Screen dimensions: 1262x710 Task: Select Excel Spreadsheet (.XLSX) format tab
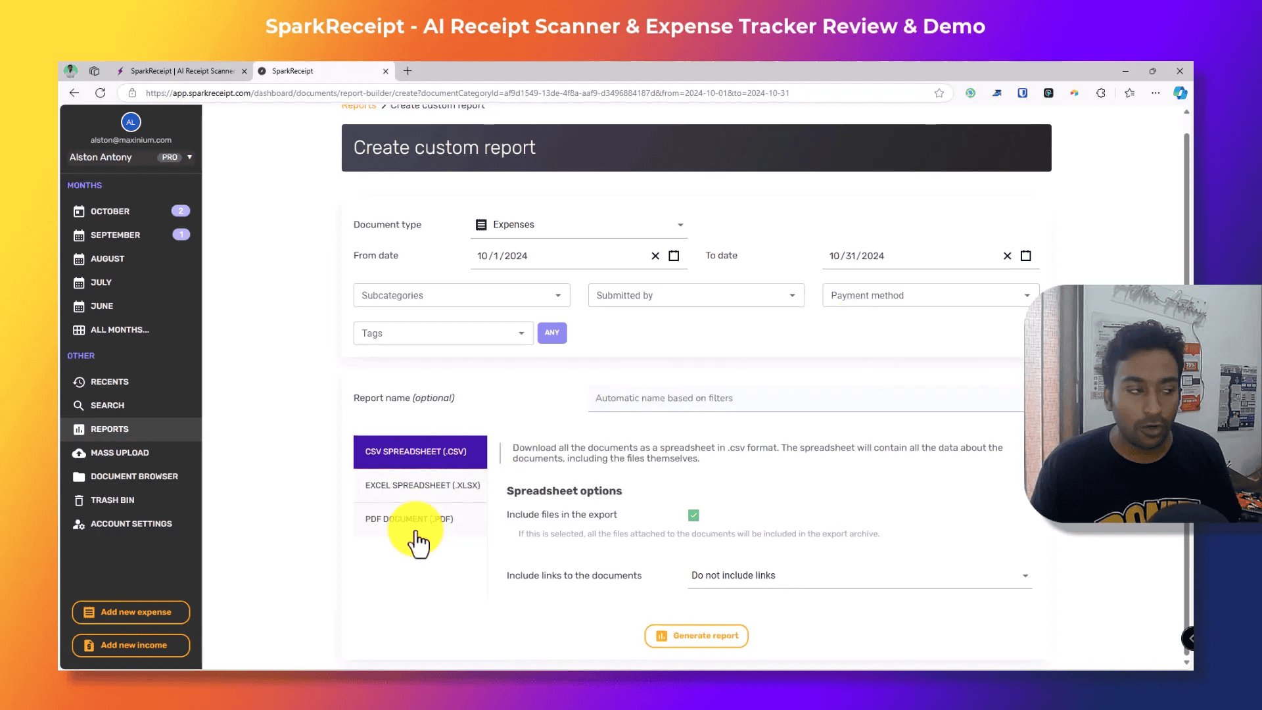pos(420,485)
